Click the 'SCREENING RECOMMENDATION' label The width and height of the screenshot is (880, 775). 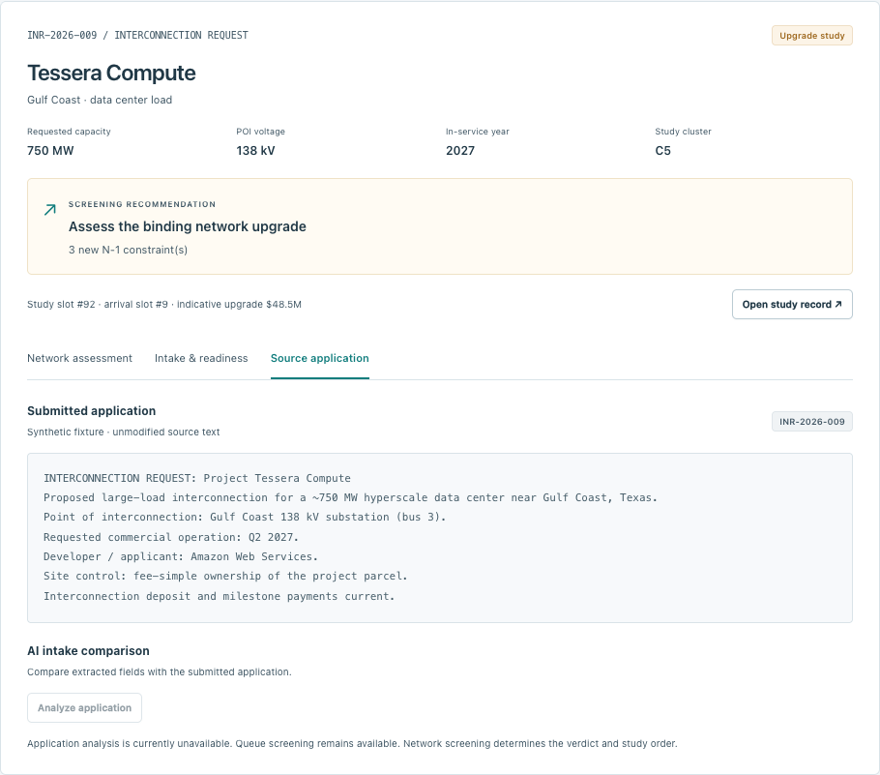click(142, 204)
